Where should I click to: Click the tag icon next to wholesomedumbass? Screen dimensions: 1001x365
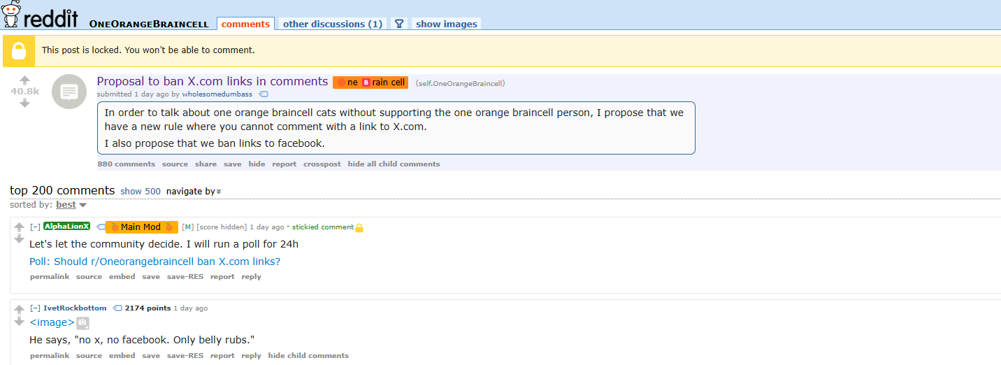click(x=264, y=94)
